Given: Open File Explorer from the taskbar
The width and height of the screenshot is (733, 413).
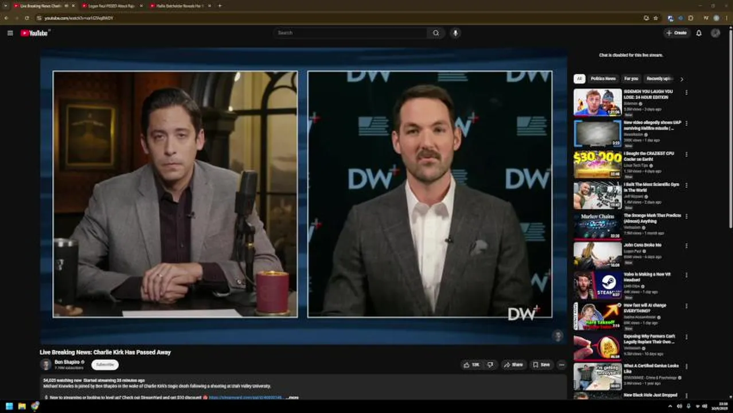Looking at the screenshot, I should (x=22, y=406).
